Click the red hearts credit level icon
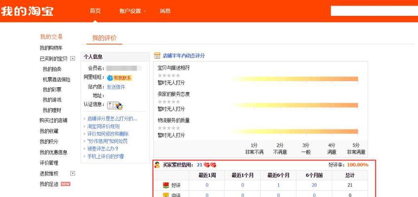Screen dimensions: 418x197 coord(210,165)
